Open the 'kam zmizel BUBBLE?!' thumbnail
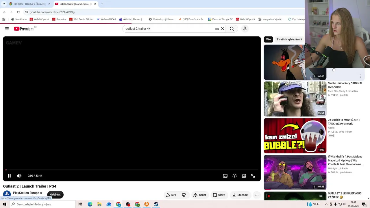370x208 pixels. click(x=295, y=136)
